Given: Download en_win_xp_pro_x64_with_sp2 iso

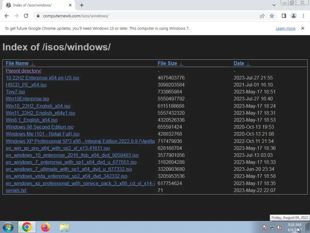Looking at the screenshot, I should pos(58,148).
